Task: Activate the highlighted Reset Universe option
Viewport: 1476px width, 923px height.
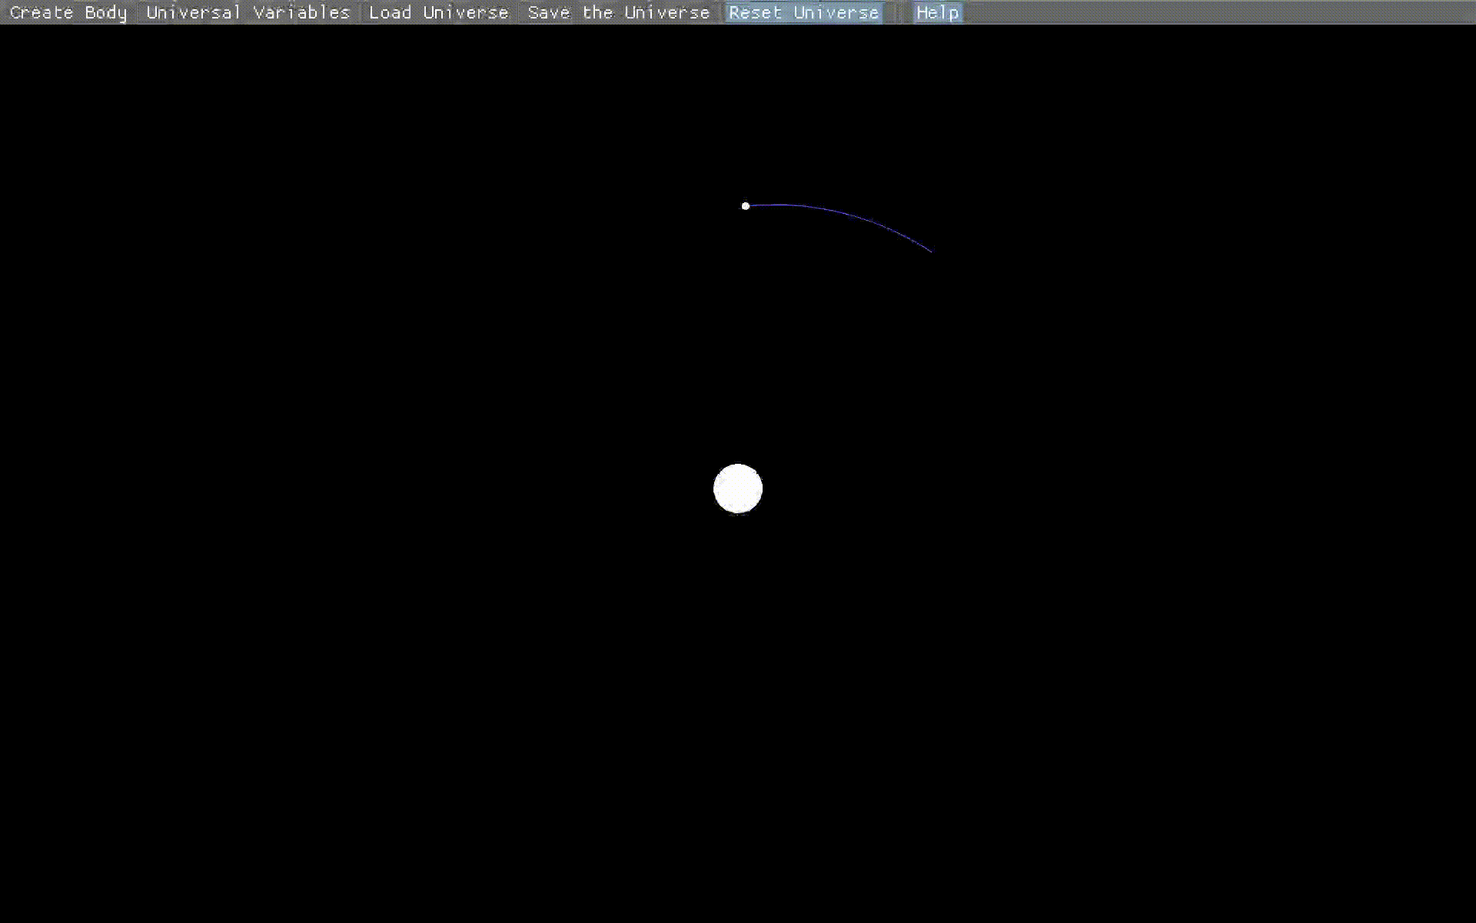Action: (803, 12)
